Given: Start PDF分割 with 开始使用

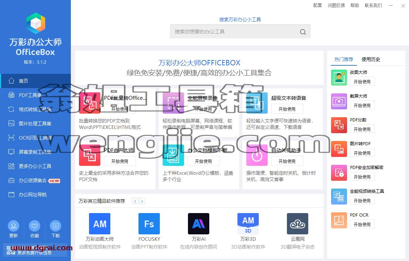Looking at the screenshot, I should [x=362, y=129].
